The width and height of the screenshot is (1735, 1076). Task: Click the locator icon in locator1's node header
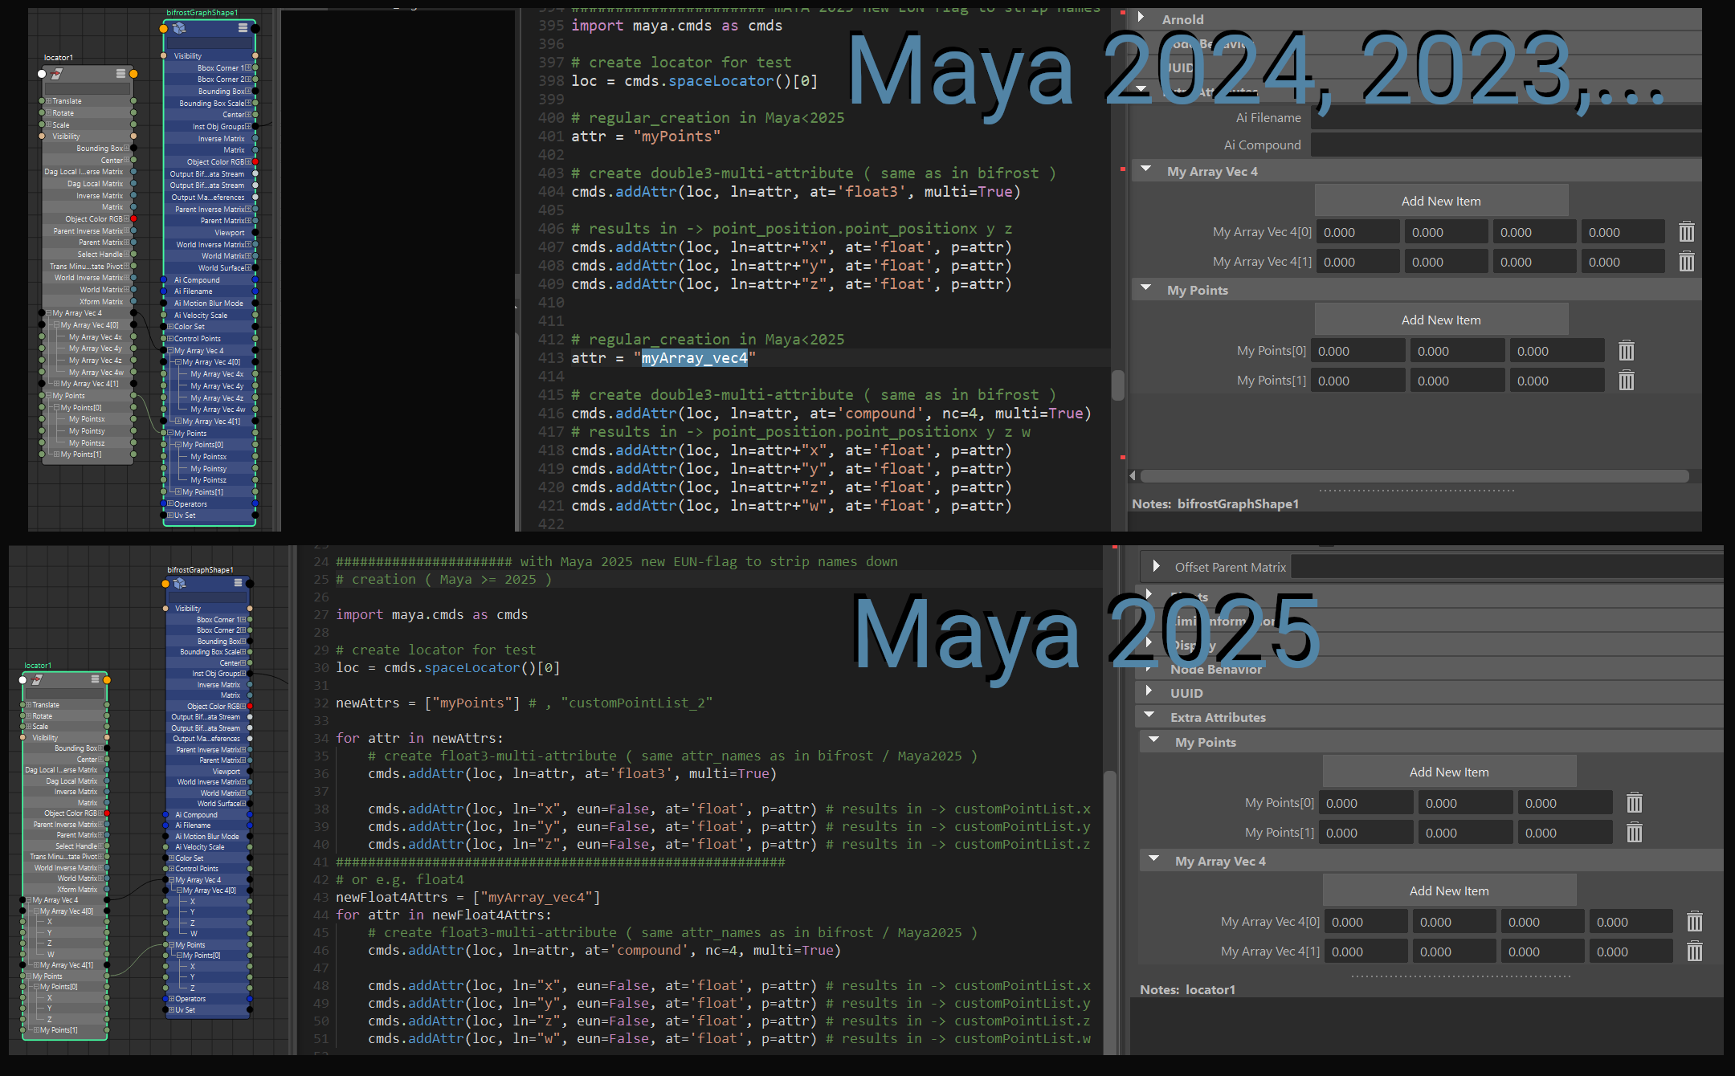(57, 74)
